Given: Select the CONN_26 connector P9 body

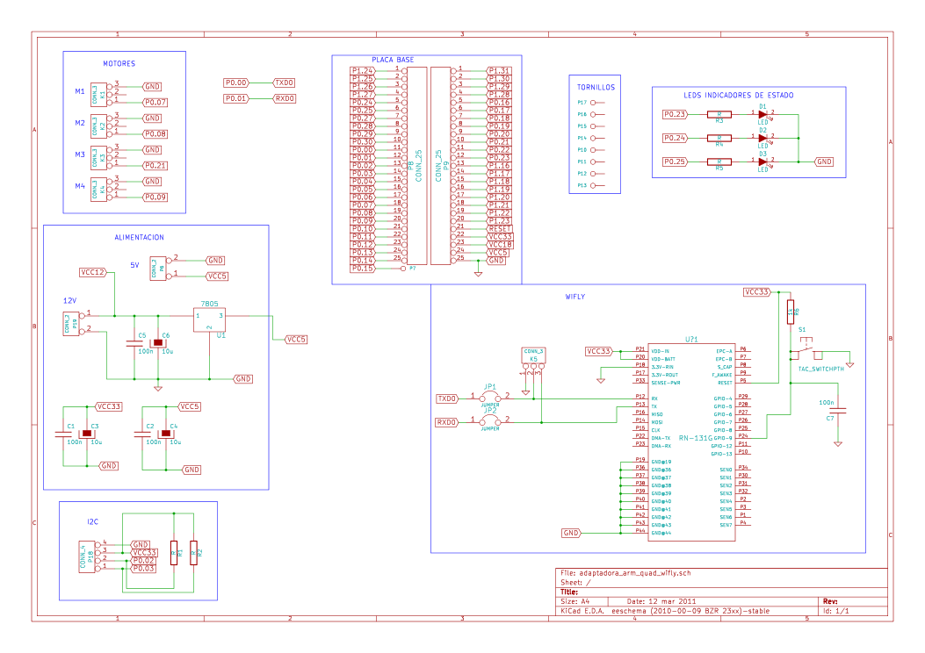Looking at the screenshot, I should point(440,165).
